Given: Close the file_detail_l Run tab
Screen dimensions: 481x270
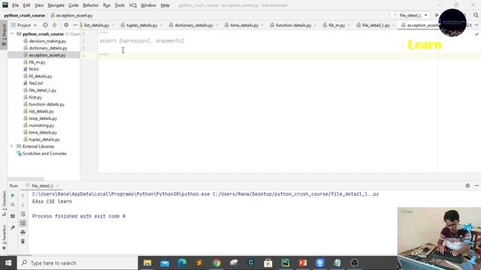Looking at the screenshot, I should click(57, 186).
